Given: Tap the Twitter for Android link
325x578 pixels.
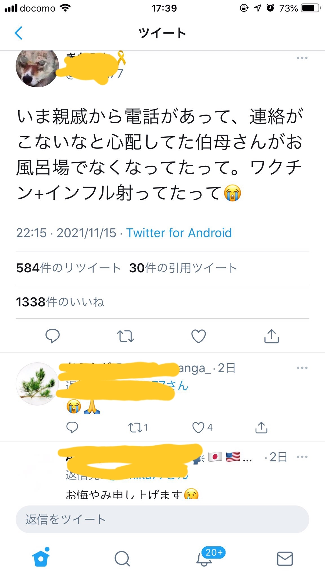Looking at the screenshot, I should [179, 233].
